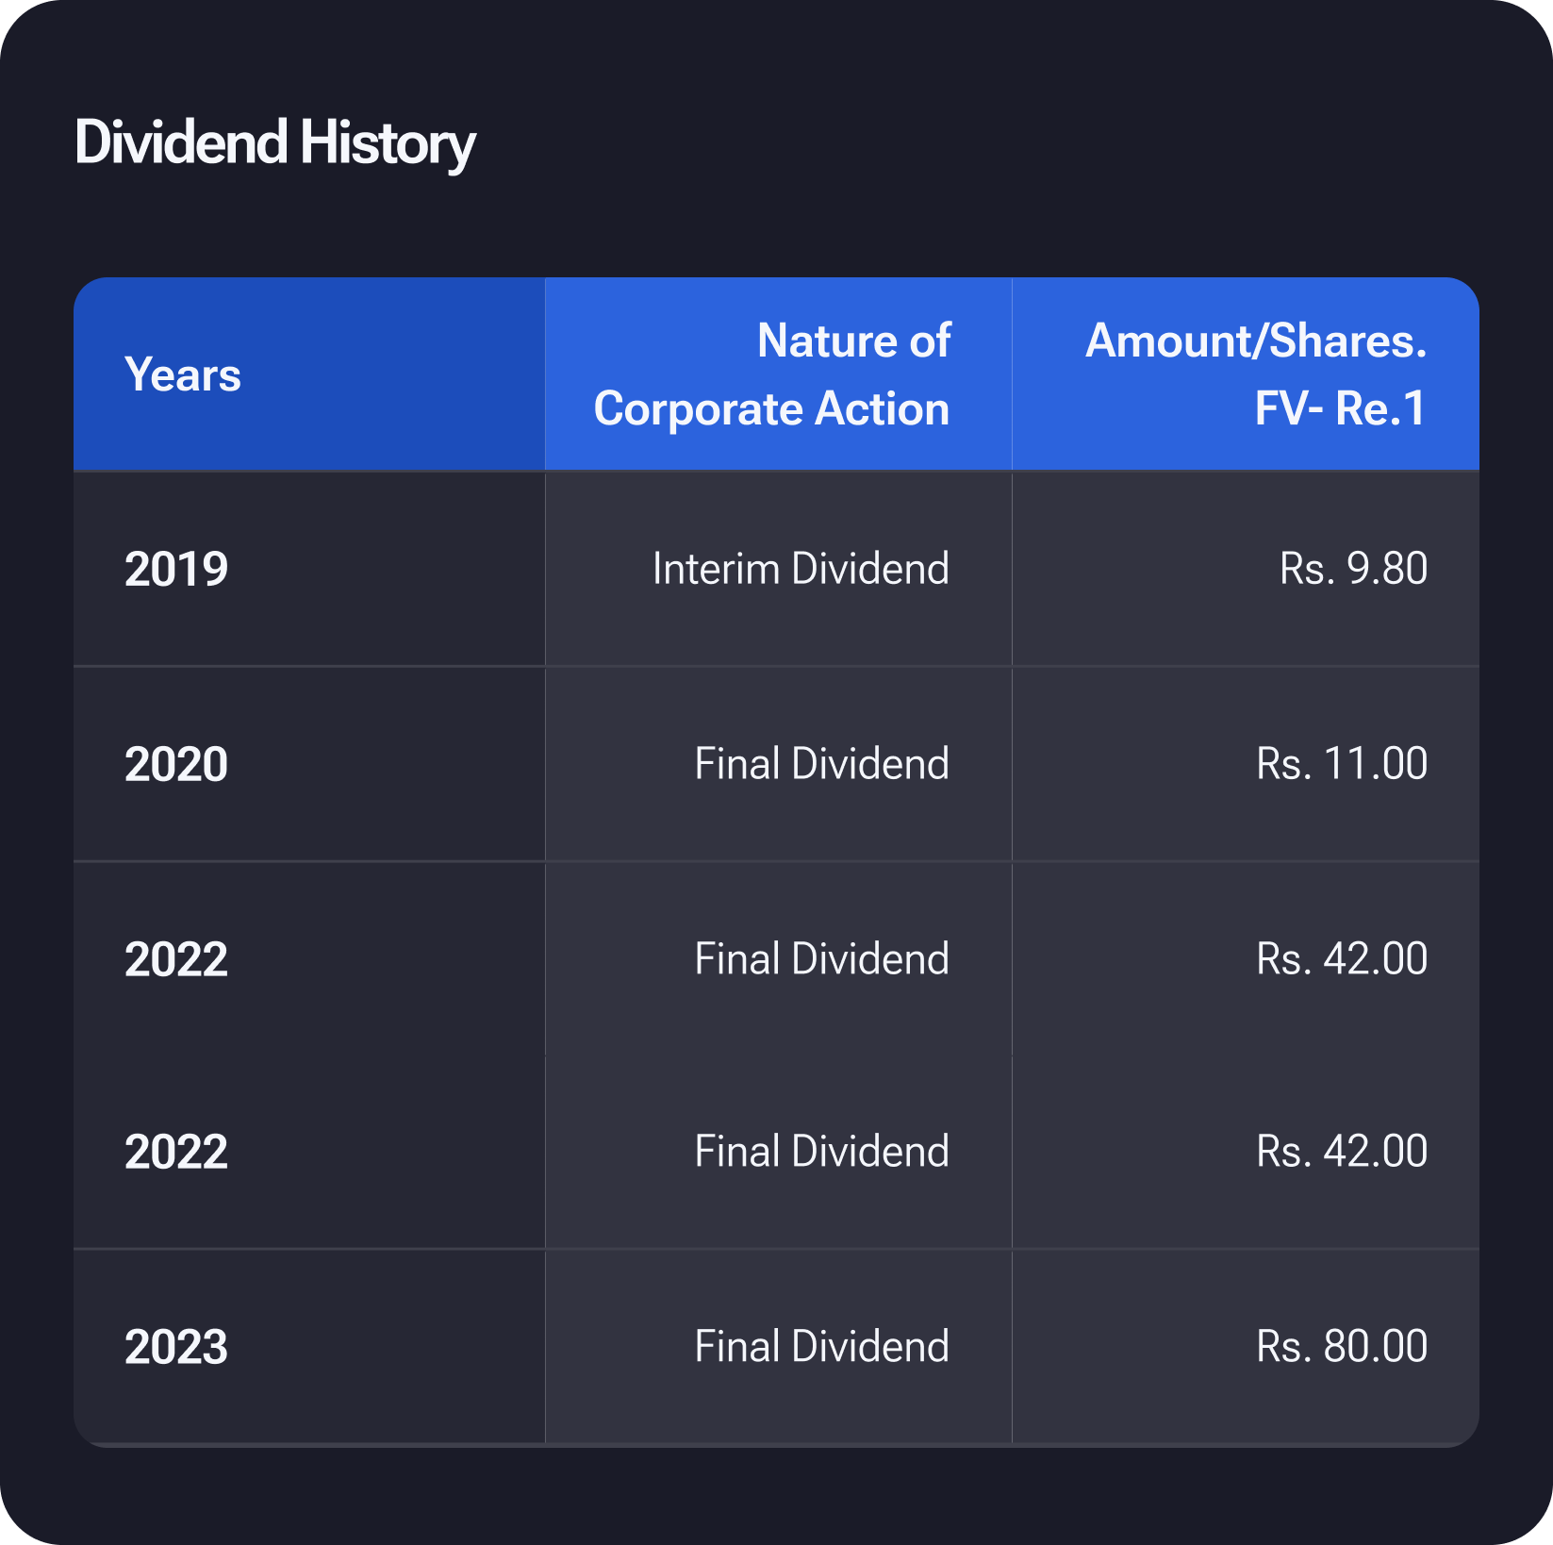
Task: Click Final Dividend in second 2022 row
Action: pos(821,1152)
